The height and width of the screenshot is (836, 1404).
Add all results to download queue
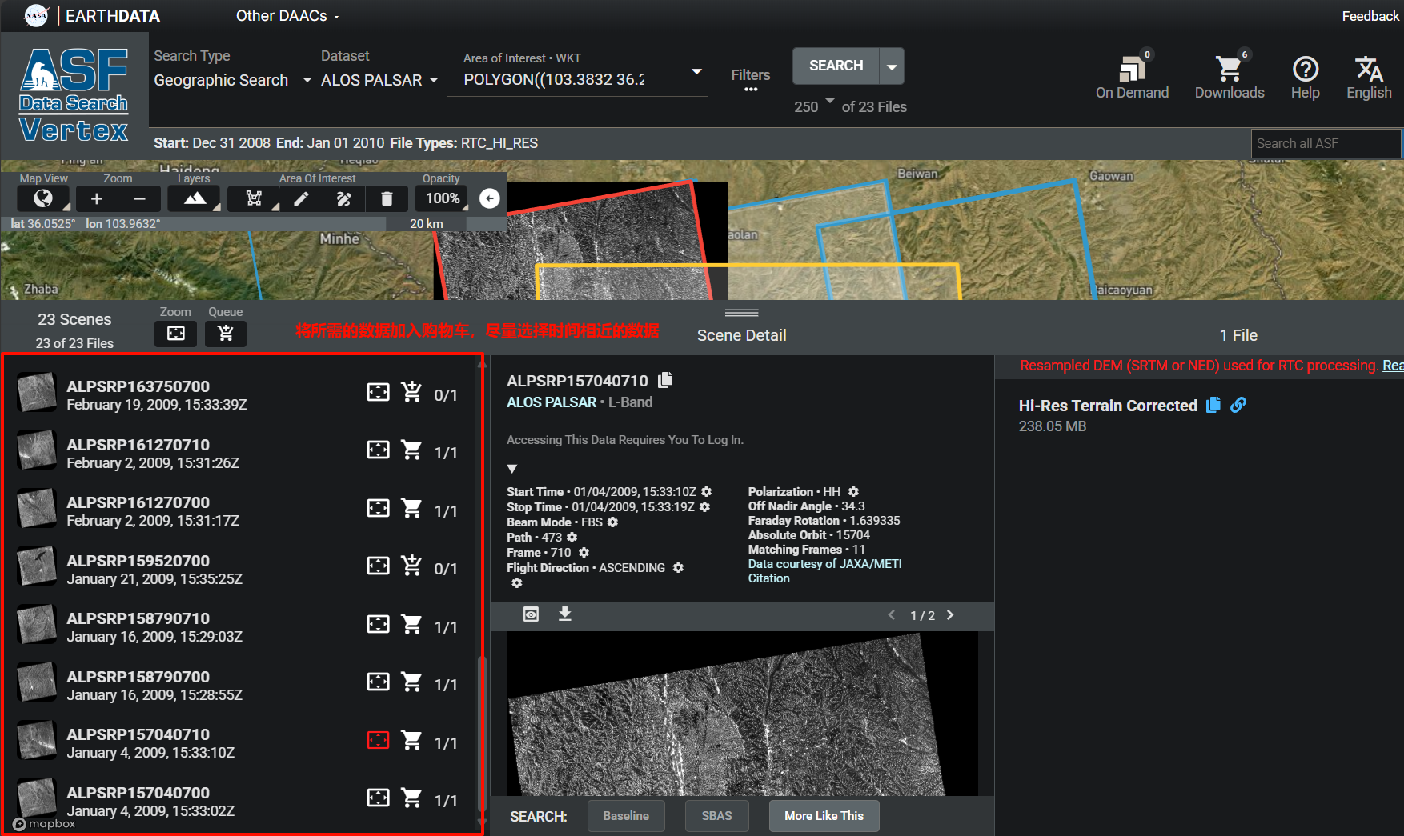(226, 334)
